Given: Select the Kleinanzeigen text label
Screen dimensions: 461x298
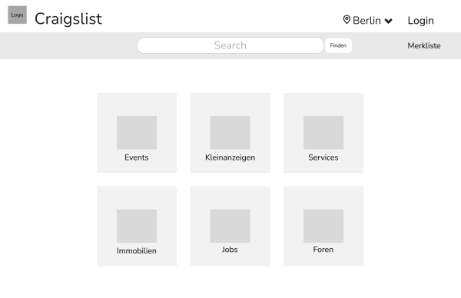Looking at the screenshot, I should tap(230, 157).
